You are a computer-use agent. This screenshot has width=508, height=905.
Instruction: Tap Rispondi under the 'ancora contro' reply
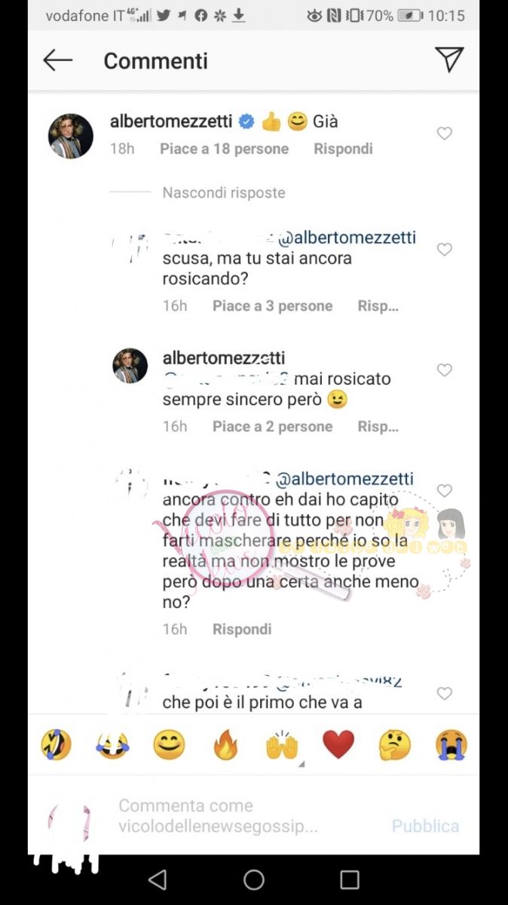(x=242, y=629)
